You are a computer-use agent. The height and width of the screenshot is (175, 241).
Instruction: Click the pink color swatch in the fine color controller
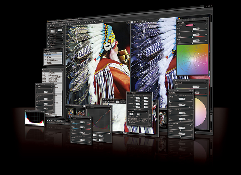(x=190, y=25)
